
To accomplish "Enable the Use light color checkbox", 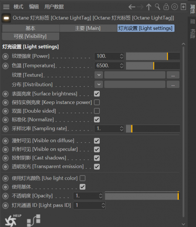I will 83,178.
